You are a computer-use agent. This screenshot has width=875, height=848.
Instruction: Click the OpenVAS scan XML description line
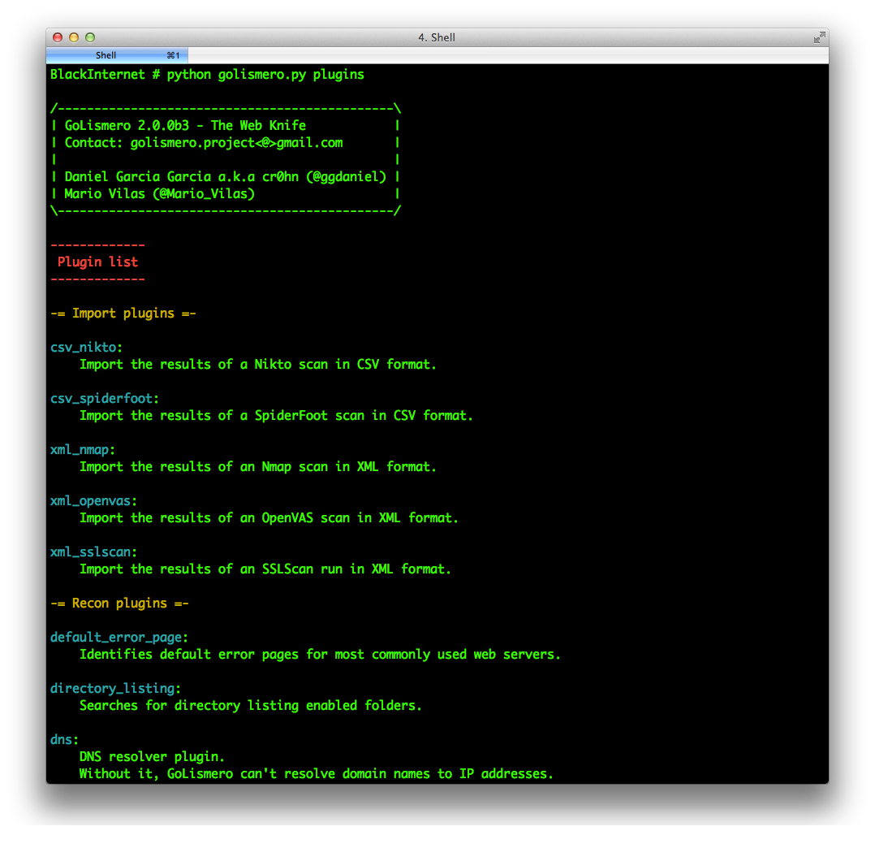[269, 518]
